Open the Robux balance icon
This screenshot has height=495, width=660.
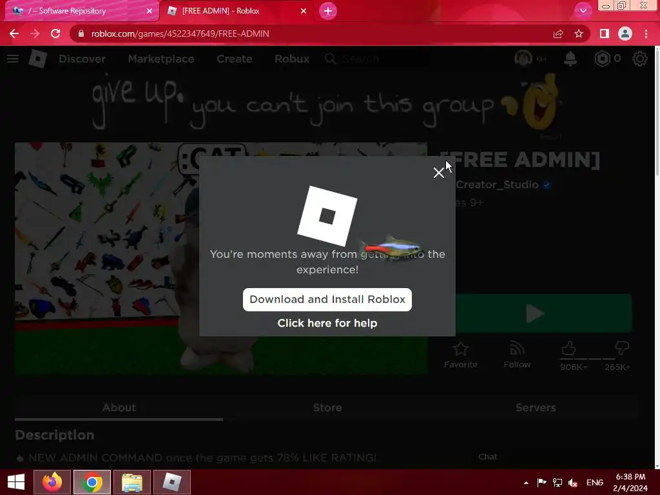tap(603, 59)
